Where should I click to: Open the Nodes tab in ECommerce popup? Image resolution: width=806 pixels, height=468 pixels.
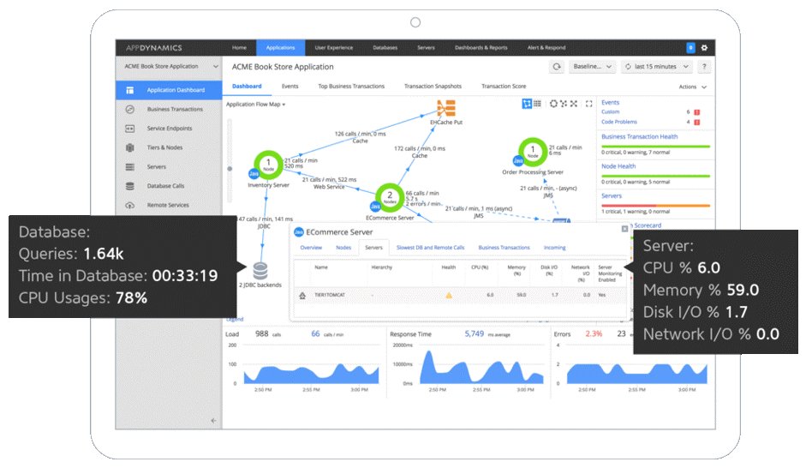[343, 248]
